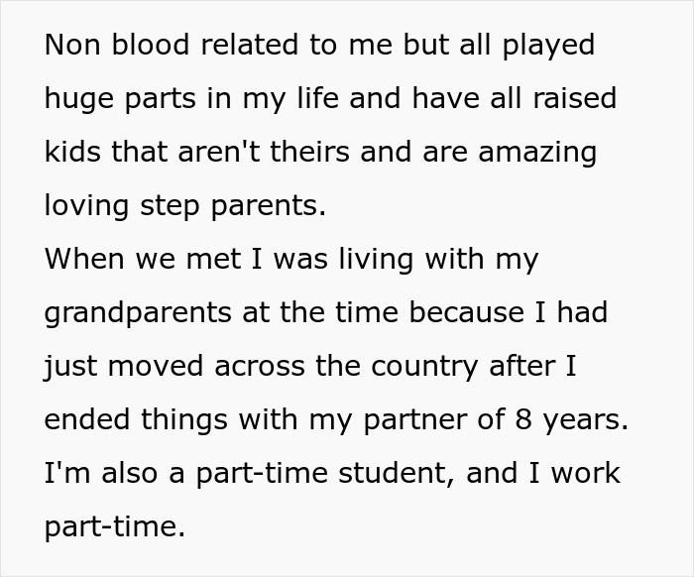The height and width of the screenshot is (577, 694).
Task: Click the word "because" in the sixth line
Action: pyautogui.click(x=466, y=312)
